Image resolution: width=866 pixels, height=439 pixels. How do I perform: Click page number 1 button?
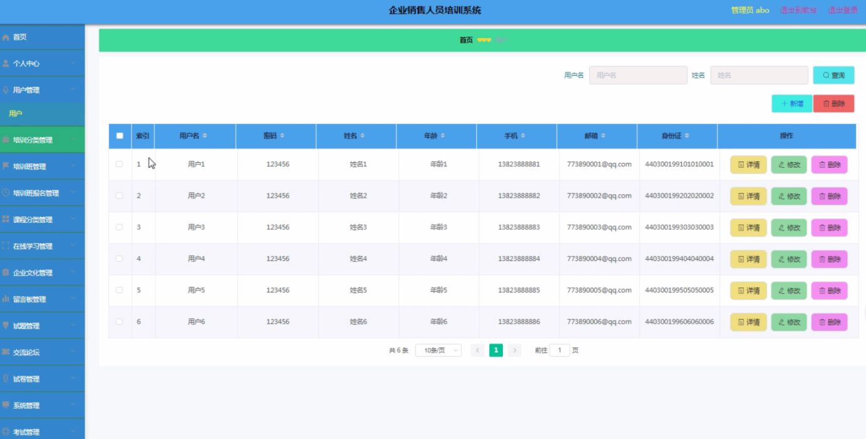[x=496, y=351]
